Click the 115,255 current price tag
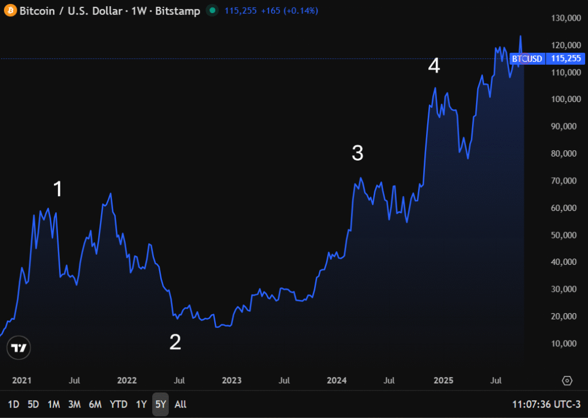Viewport: 588px width, 418px height. 566,58
